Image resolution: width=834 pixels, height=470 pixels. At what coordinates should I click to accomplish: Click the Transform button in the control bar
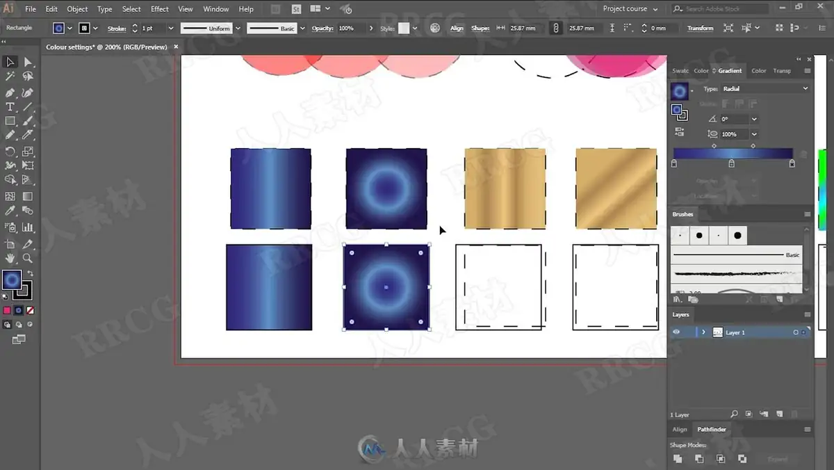[701, 28]
